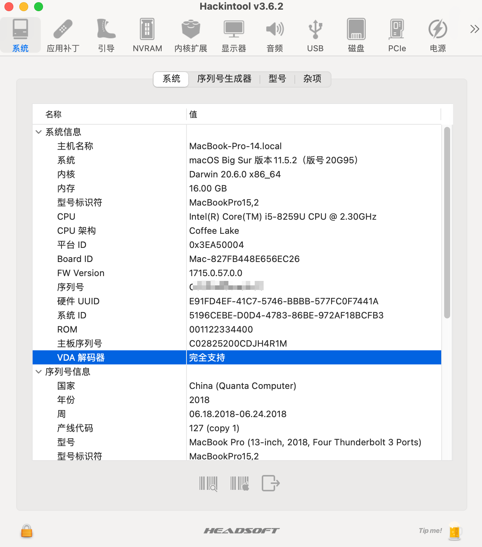Select the Board ID row

click(x=237, y=259)
